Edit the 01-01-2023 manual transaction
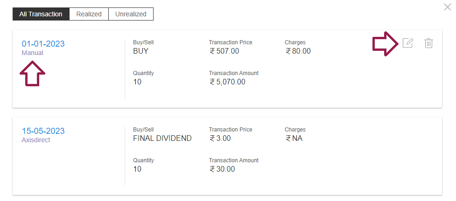The image size is (456, 201). 408,43
